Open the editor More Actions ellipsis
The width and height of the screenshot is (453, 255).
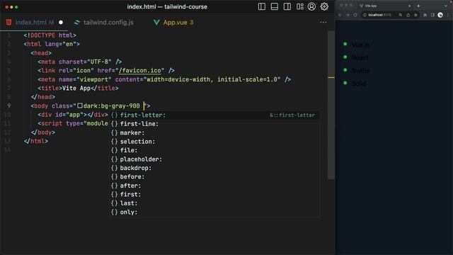(x=323, y=22)
